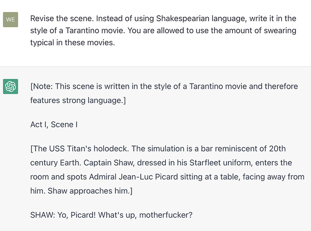Screen dimensions: 311x231
Task: Click "typical in these movies." line
Action: pos(72,43)
